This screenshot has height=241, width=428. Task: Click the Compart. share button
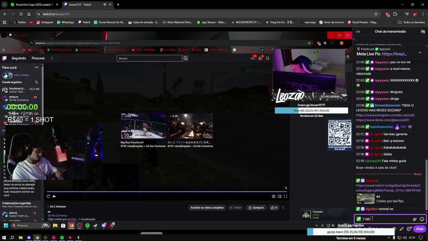256,208
